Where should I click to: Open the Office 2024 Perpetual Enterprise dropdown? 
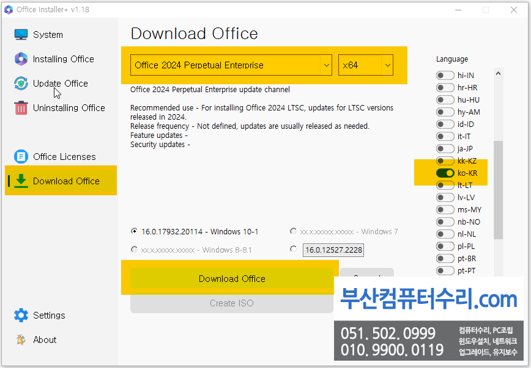coord(231,65)
